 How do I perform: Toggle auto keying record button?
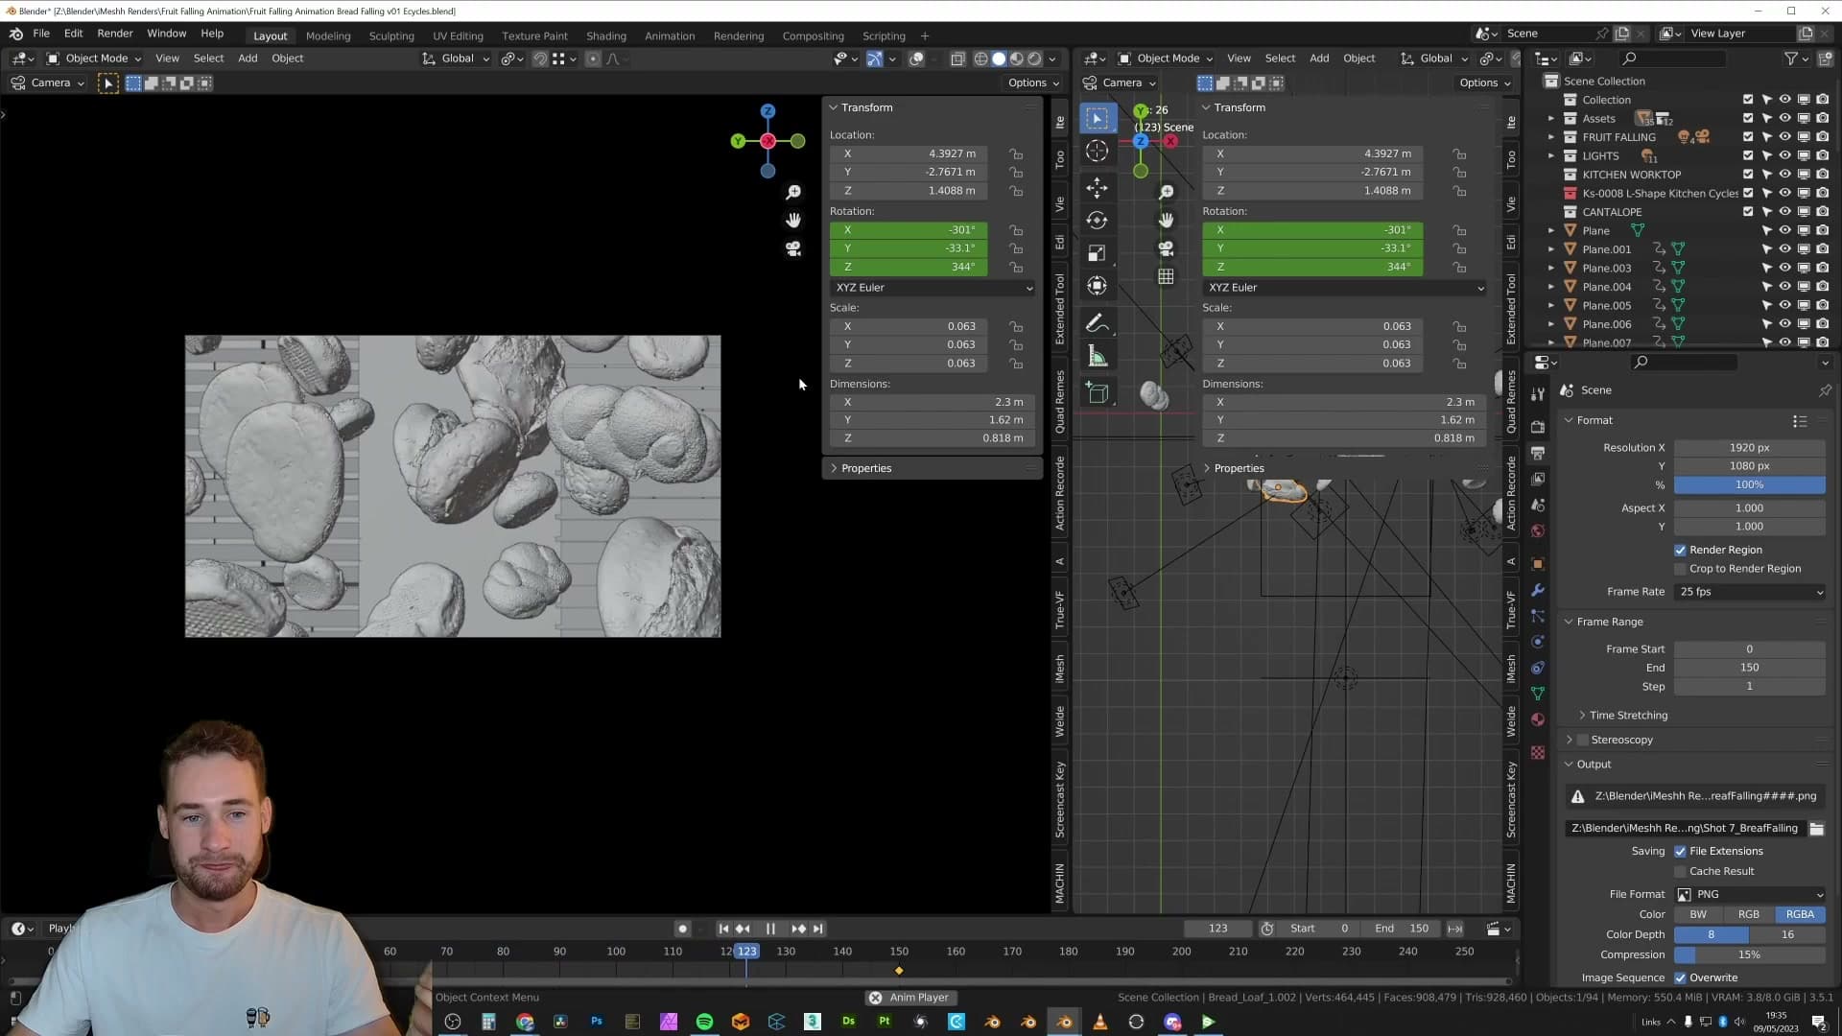(x=682, y=929)
